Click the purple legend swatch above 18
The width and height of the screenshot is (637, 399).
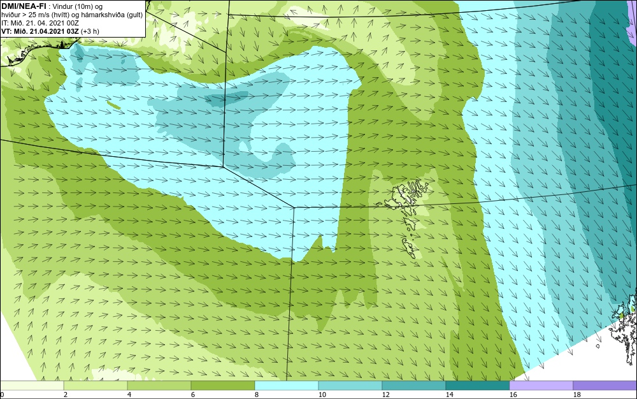pyautogui.click(x=605, y=386)
